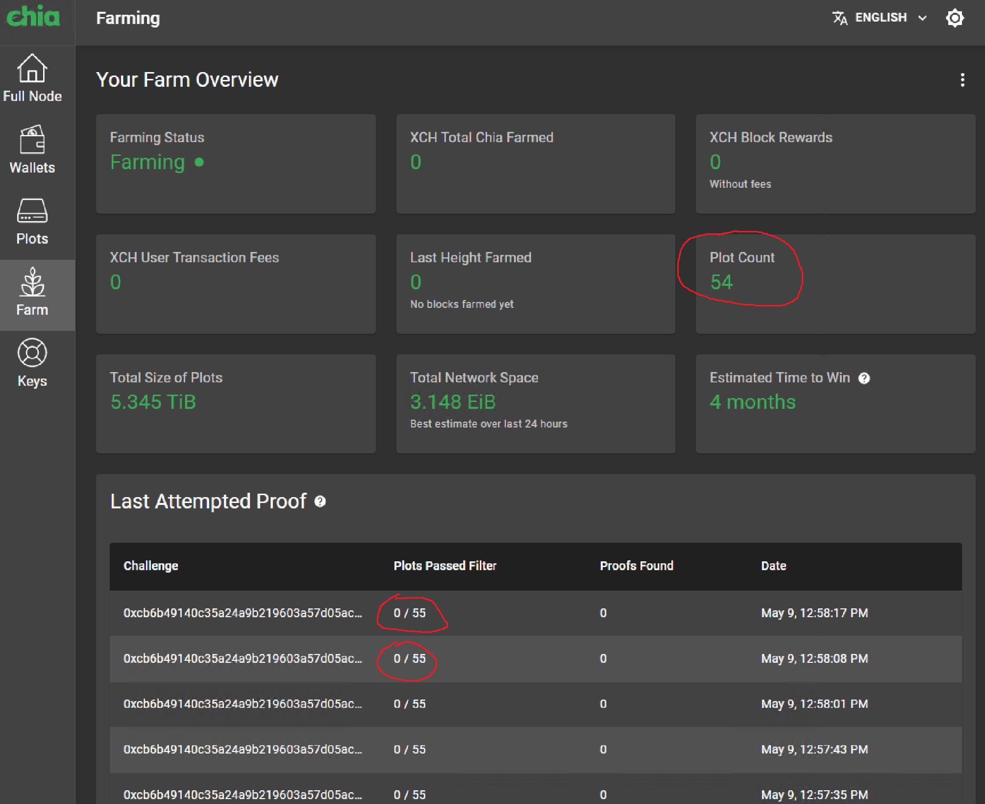Select the Plot Count value 54

(721, 282)
